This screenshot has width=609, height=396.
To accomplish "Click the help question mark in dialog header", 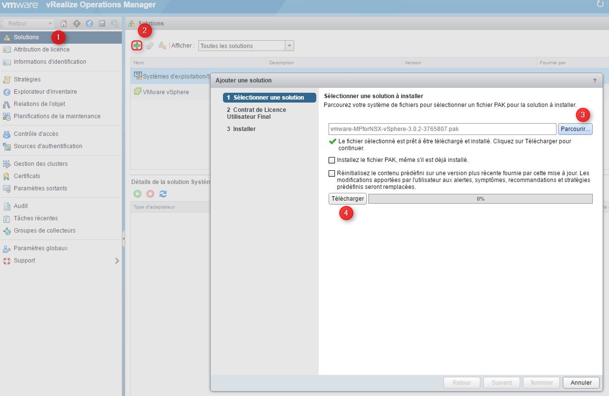I will 594,80.
